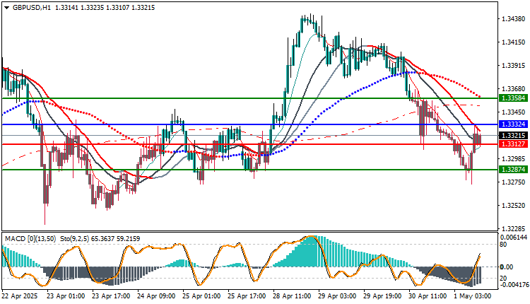Select the 25 Apr 01:00 time label
Image resolution: width=530 pixels, height=304 pixels.
coord(201,296)
